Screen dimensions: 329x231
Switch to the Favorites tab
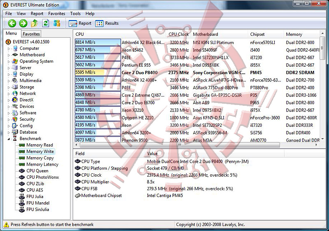pyautogui.click(x=31, y=34)
